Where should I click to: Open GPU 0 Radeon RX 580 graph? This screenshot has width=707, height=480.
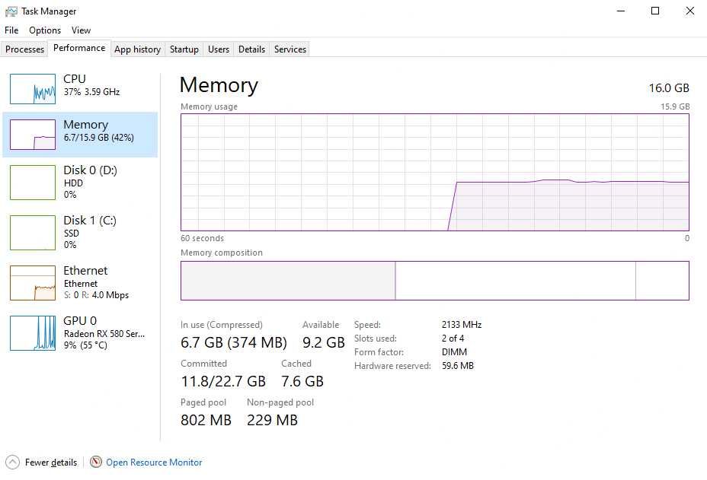click(33, 332)
